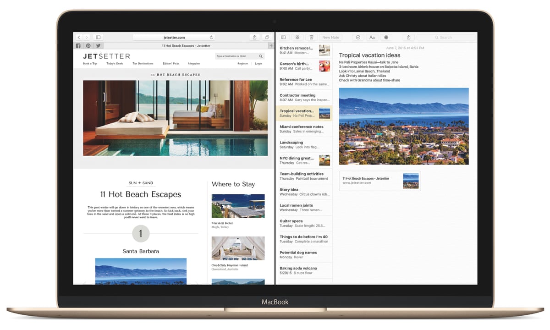The width and height of the screenshot is (550, 330).
Task: Click Safari's back navigation arrow
Action: point(79,37)
